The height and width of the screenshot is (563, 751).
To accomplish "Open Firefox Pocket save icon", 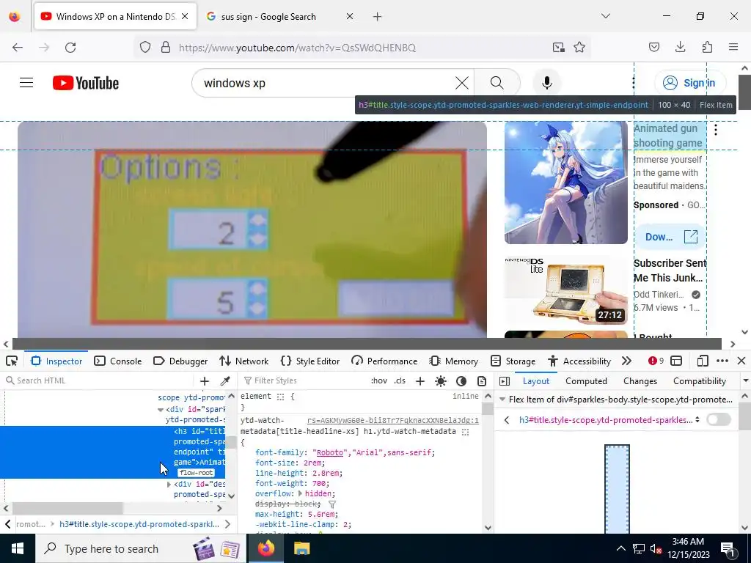I will (654, 47).
